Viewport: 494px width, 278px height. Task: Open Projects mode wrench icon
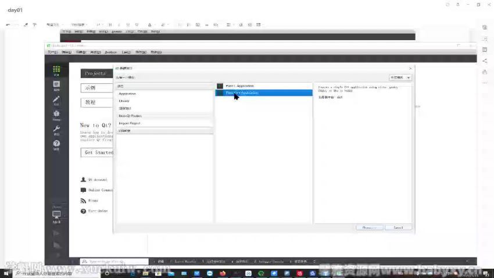click(x=56, y=130)
